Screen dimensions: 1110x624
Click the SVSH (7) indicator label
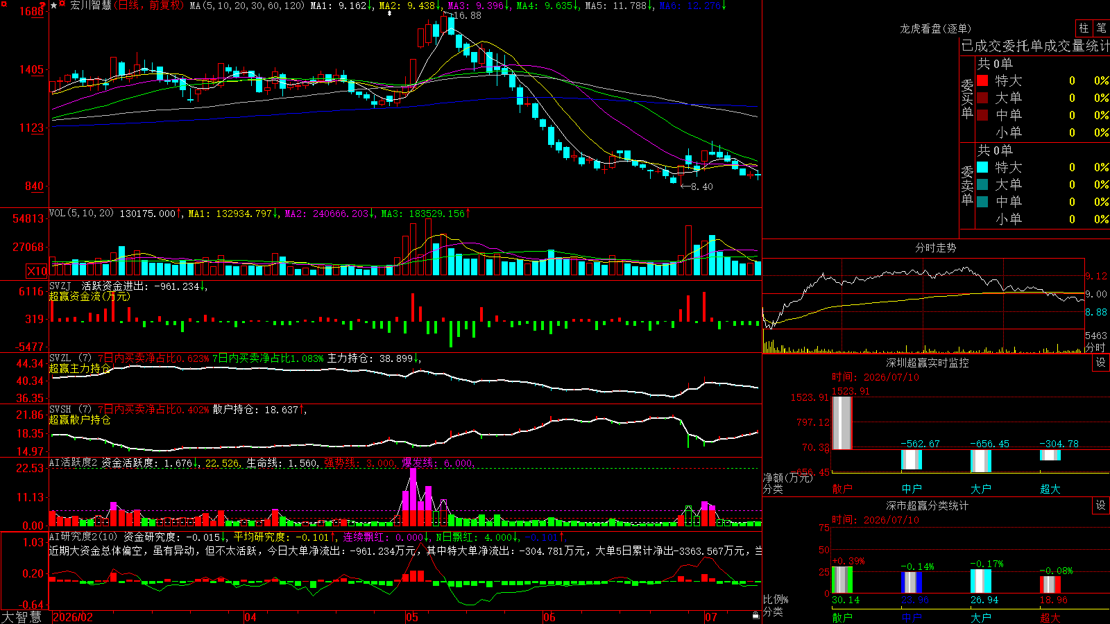coord(70,410)
